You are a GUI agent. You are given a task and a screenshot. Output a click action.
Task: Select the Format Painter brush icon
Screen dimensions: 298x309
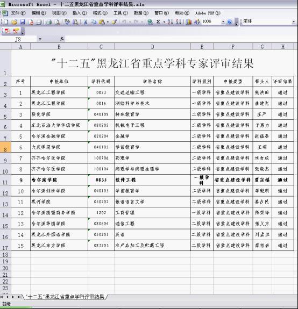point(114,22)
